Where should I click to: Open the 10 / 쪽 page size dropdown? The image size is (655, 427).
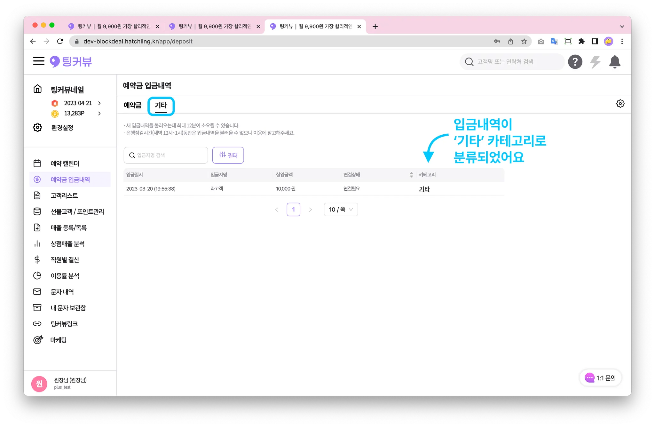pyautogui.click(x=341, y=210)
